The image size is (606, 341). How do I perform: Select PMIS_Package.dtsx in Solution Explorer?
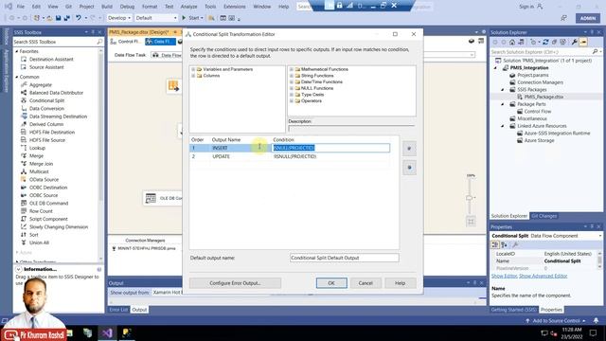tap(544, 97)
